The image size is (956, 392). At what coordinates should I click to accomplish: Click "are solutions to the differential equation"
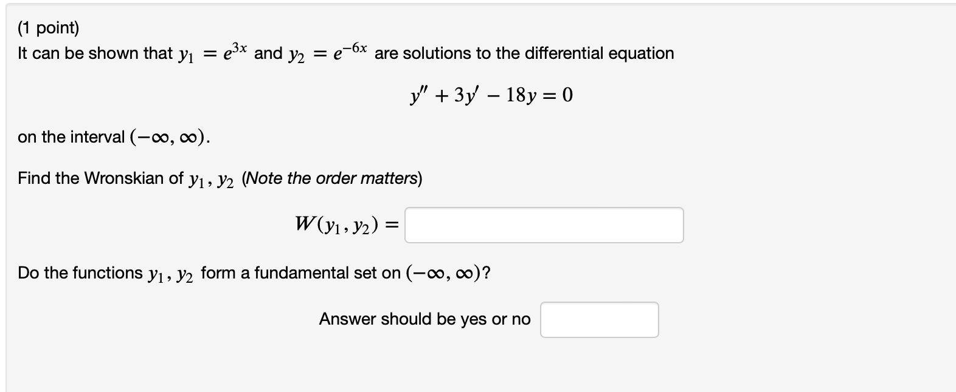click(x=524, y=53)
